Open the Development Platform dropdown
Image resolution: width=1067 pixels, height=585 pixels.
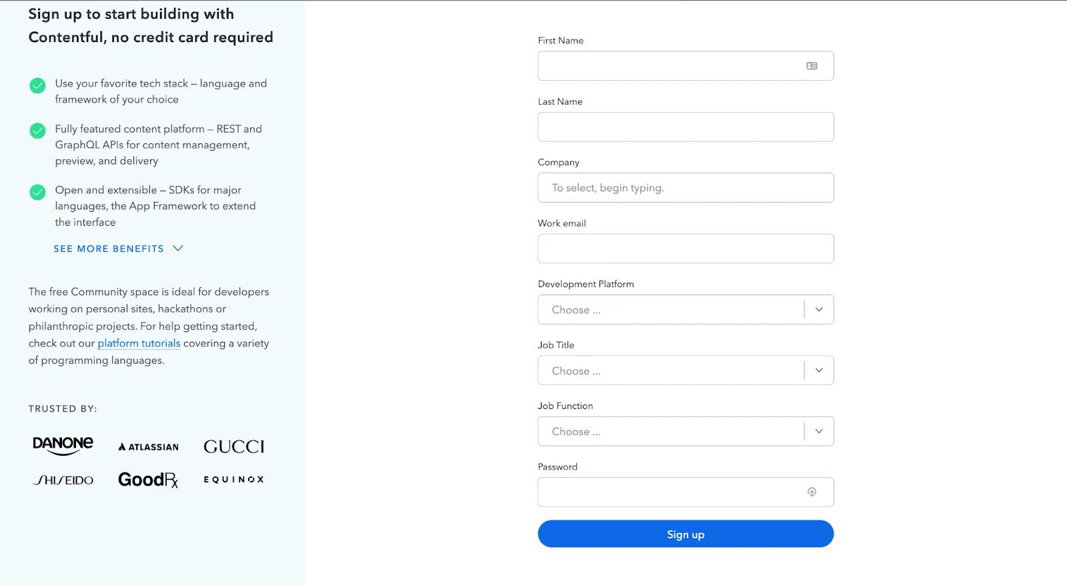tap(685, 310)
